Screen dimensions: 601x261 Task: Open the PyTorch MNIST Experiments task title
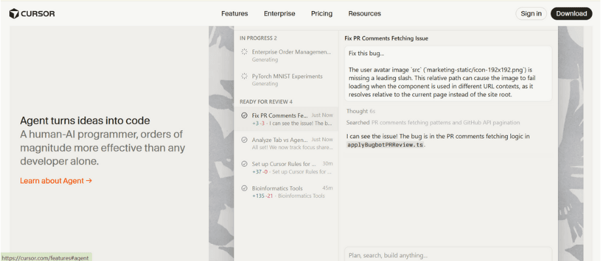[287, 76]
